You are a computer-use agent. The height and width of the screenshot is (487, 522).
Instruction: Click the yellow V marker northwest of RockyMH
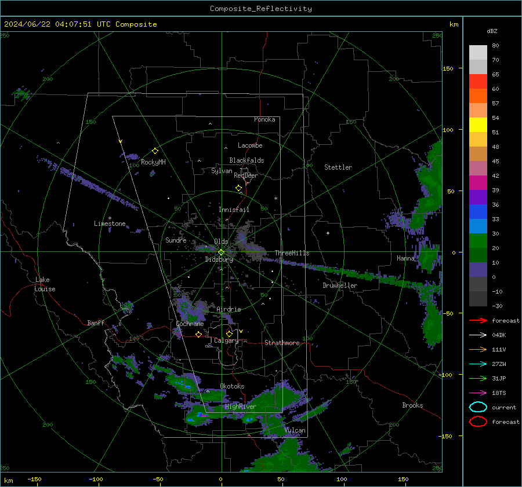[121, 141]
